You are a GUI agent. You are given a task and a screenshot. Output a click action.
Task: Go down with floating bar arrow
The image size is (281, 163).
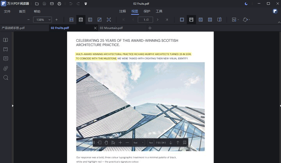pyautogui.click(x=171, y=143)
